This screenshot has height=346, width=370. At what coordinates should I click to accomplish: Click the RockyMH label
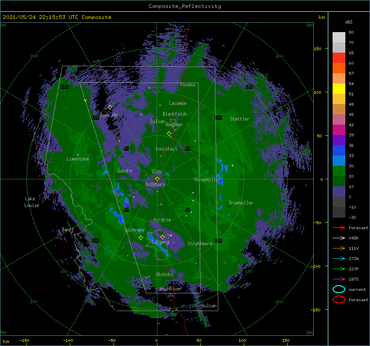[x=109, y=115]
